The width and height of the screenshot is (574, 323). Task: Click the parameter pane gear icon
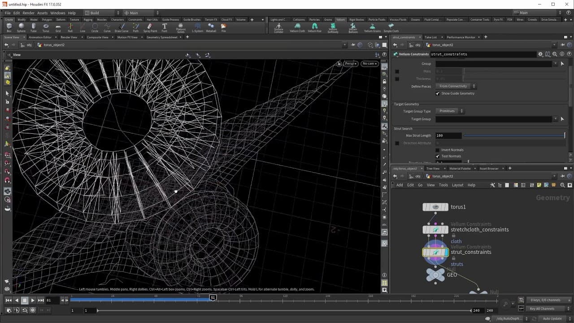tap(540, 54)
